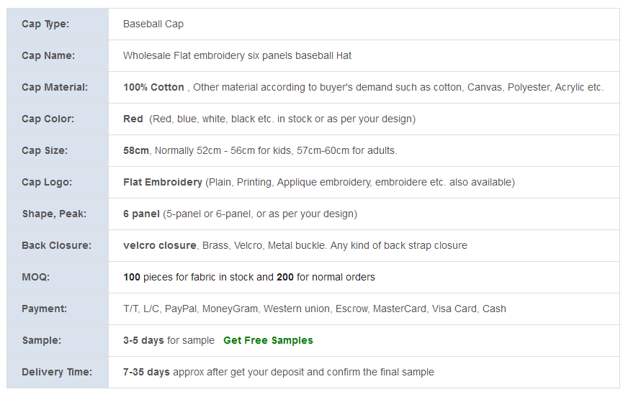Click the Baseball Cap value text
Screen dimensions: 628x397
[x=153, y=24]
